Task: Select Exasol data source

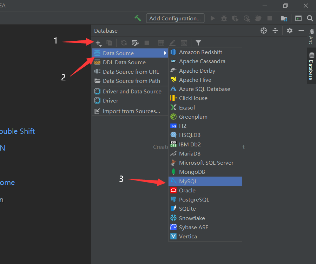Action: click(205, 107)
